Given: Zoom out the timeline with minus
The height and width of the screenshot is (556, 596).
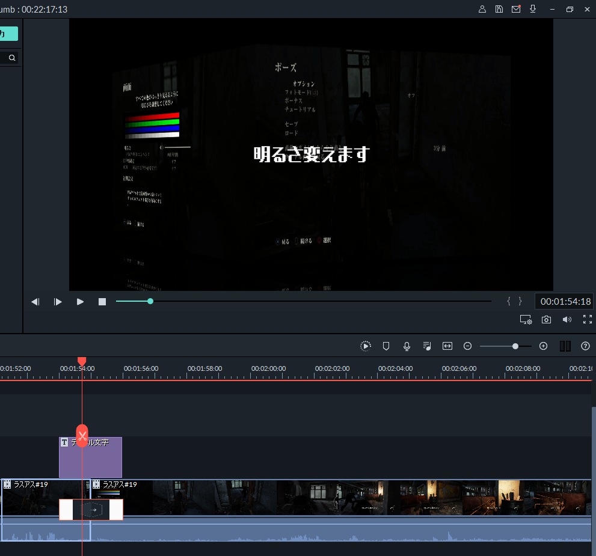Looking at the screenshot, I should click(x=467, y=346).
